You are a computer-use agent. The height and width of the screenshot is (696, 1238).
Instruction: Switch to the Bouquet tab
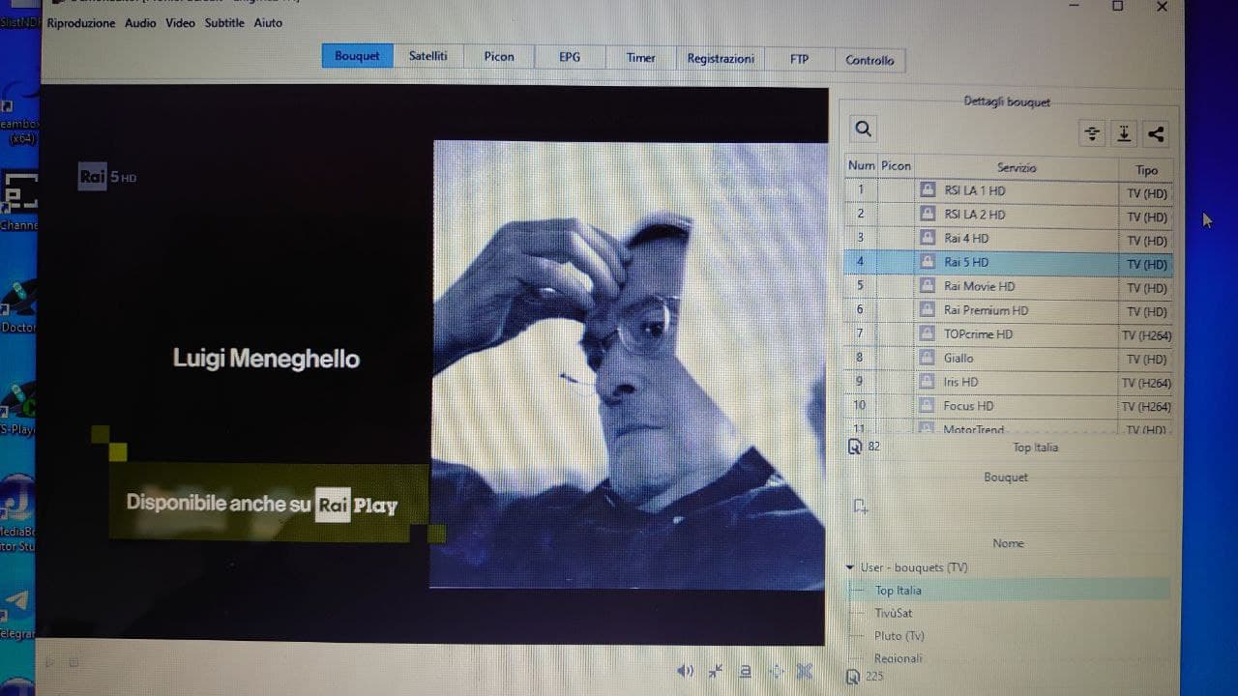358,56
